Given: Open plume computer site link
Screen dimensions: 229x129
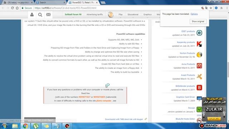Looking at the screenshot, I should [104, 101].
